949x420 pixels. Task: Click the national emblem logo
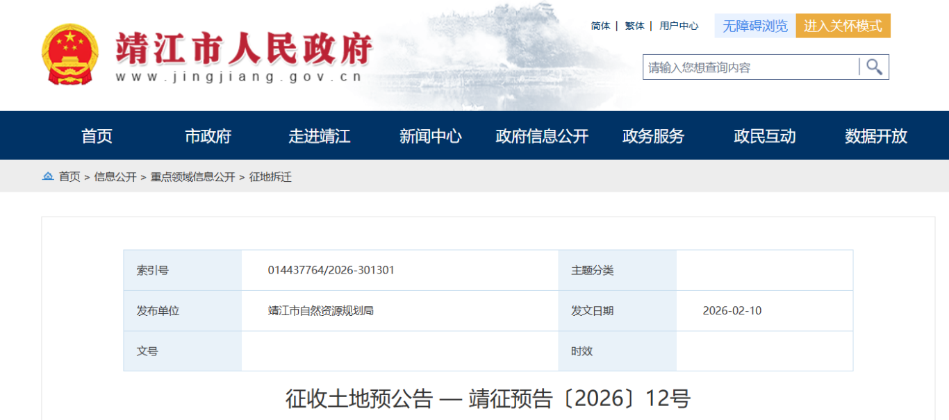[70, 55]
